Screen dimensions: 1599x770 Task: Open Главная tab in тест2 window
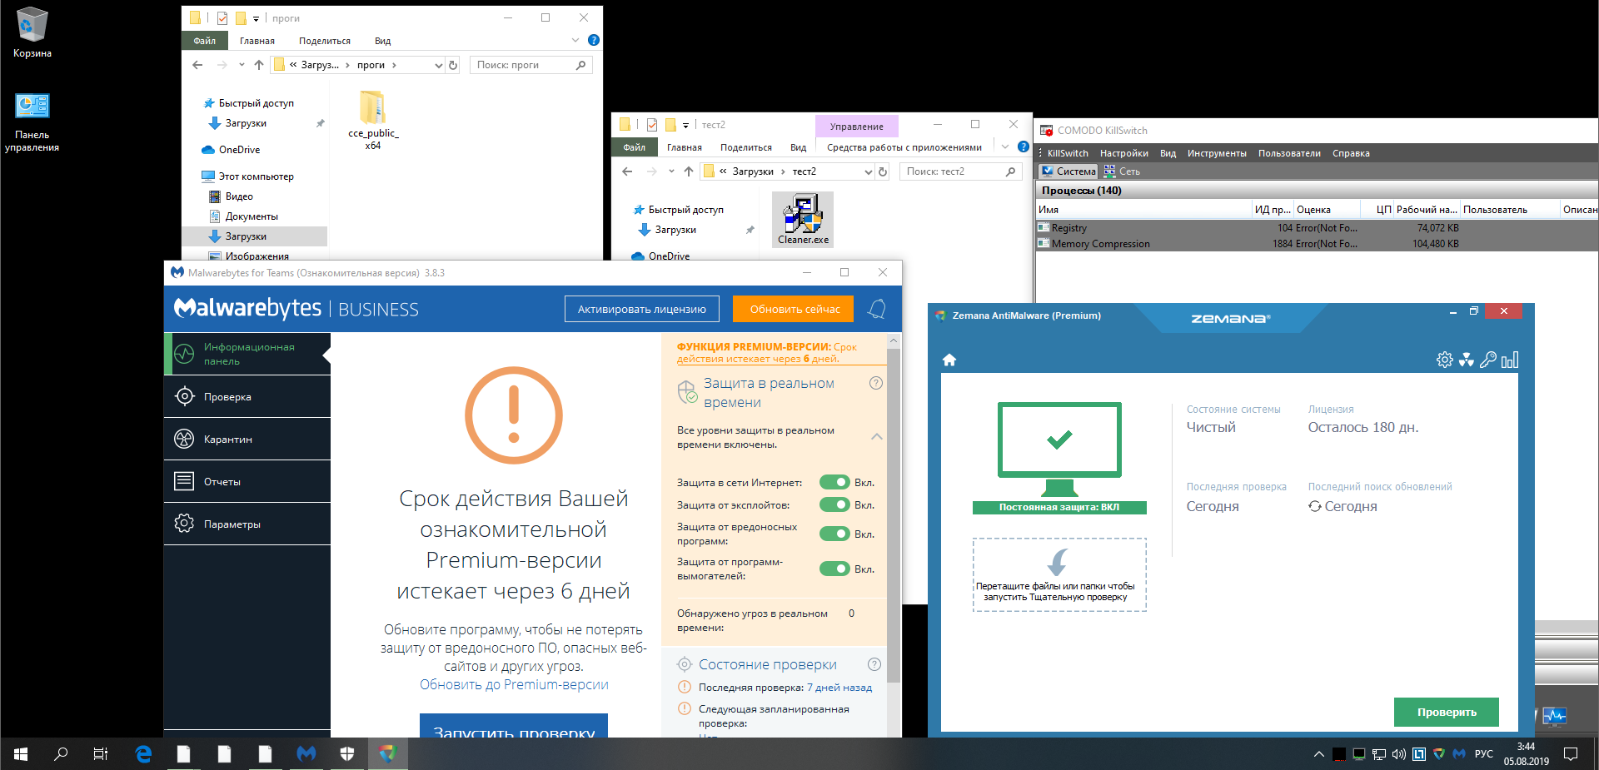(685, 147)
